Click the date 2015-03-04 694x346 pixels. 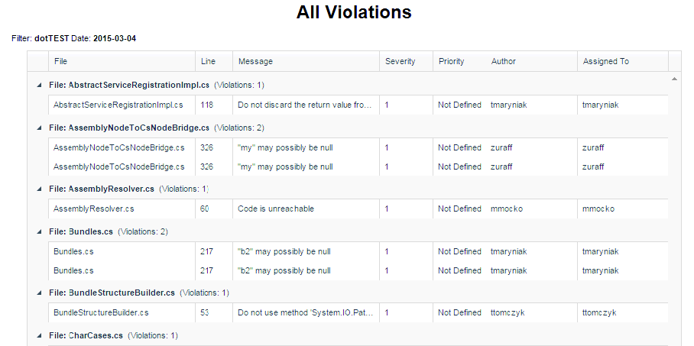pos(115,39)
